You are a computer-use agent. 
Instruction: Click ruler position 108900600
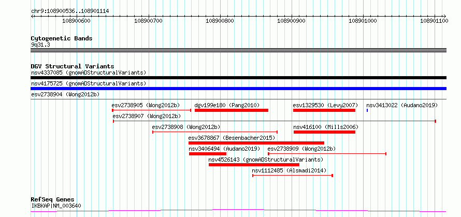(x=77, y=21)
